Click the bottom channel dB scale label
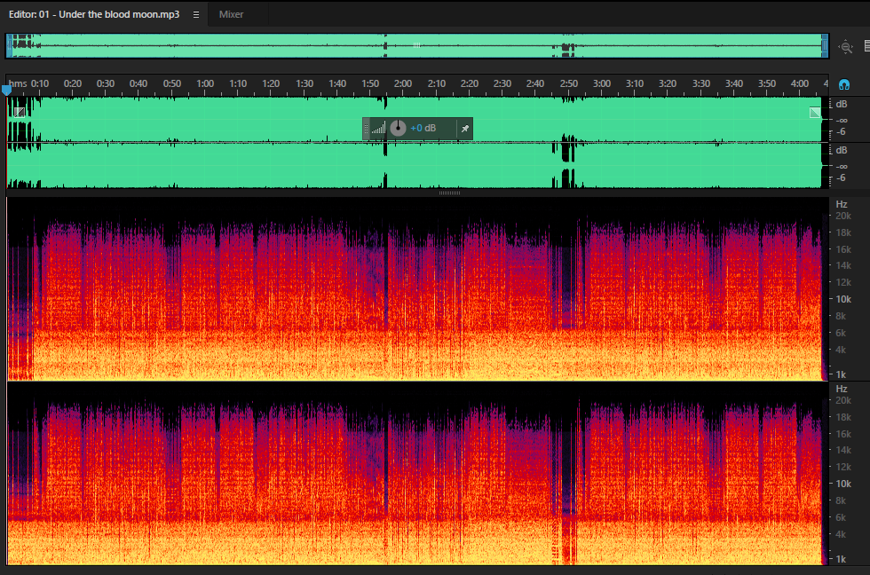870x575 pixels. click(842, 150)
